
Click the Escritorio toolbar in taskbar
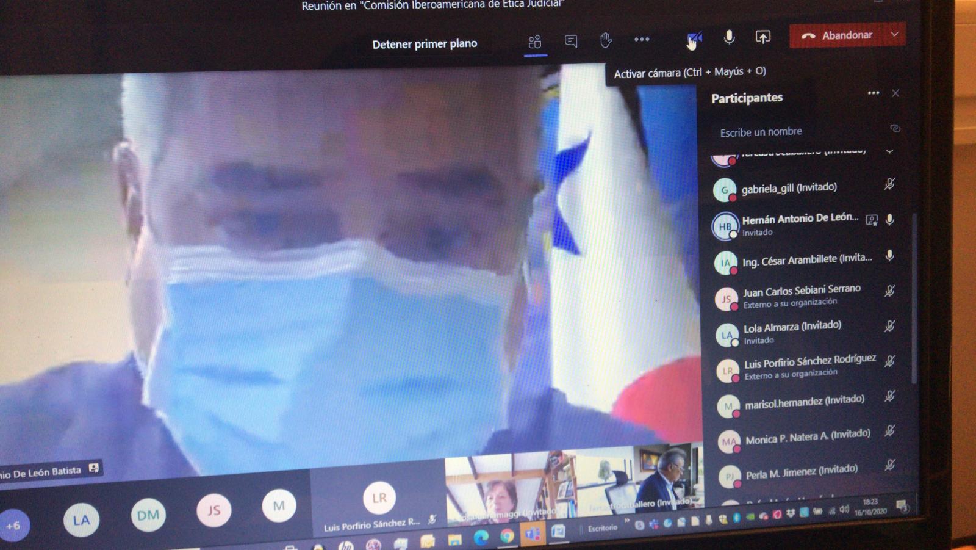coord(603,528)
